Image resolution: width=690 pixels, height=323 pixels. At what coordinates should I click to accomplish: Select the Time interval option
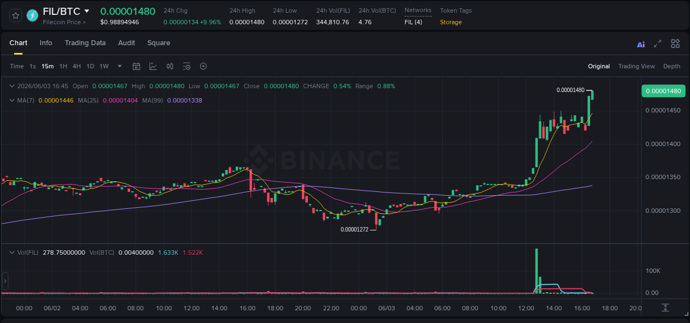[17, 66]
